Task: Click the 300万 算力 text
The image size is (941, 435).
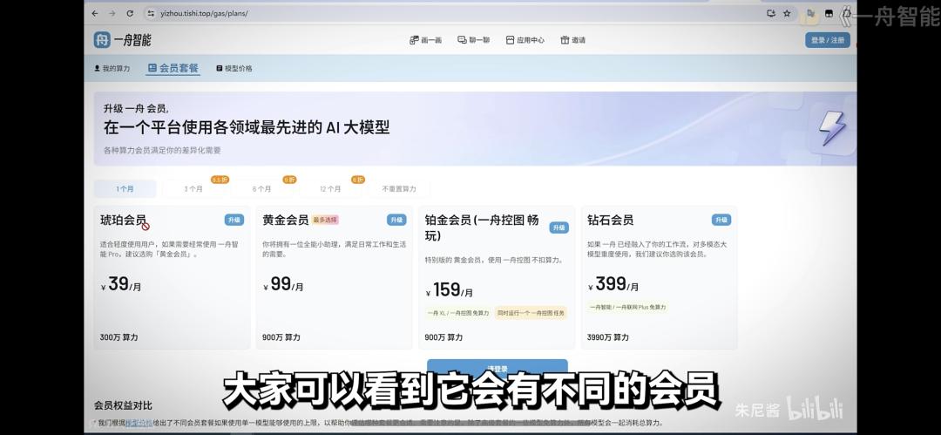Action: click(118, 337)
